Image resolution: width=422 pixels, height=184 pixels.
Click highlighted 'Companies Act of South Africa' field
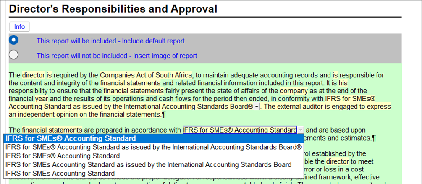click(146, 75)
